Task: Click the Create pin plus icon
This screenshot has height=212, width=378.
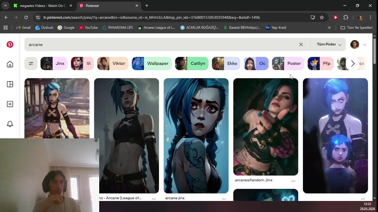Action: coord(10,104)
